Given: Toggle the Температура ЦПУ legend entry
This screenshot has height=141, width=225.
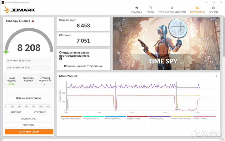Looking at the screenshot, I should coord(93,118).
